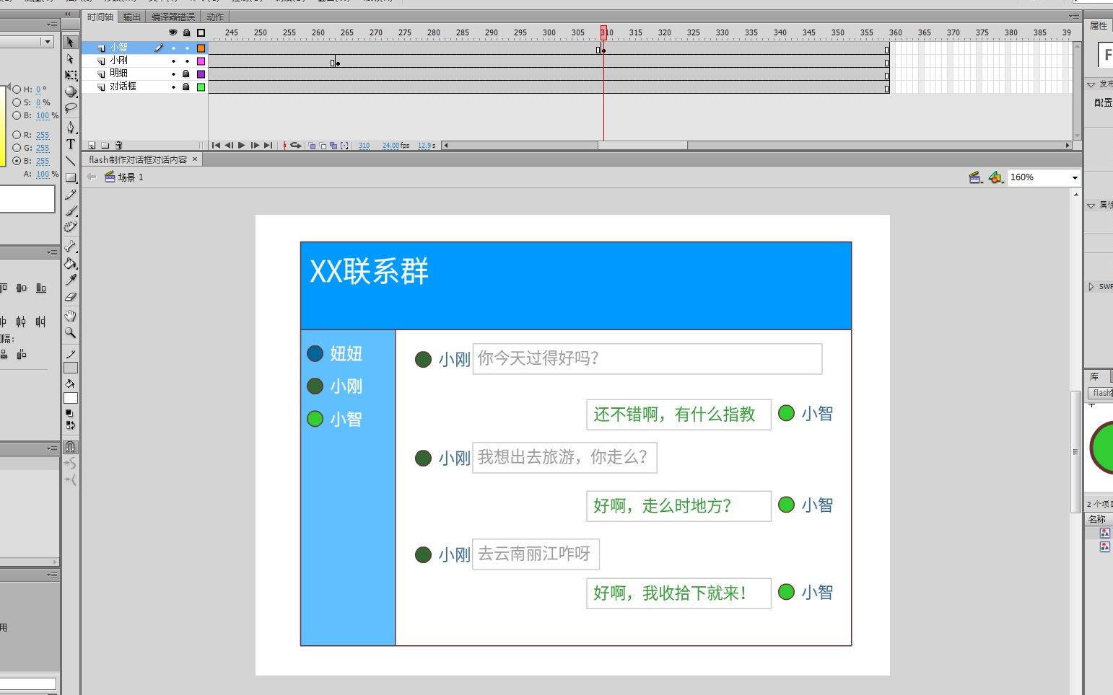Image resolution: width=1113 pixels, height=695 pixels.
Task: Click the Edit Scene clapperboard icon
Action: [x=975, y=177]
